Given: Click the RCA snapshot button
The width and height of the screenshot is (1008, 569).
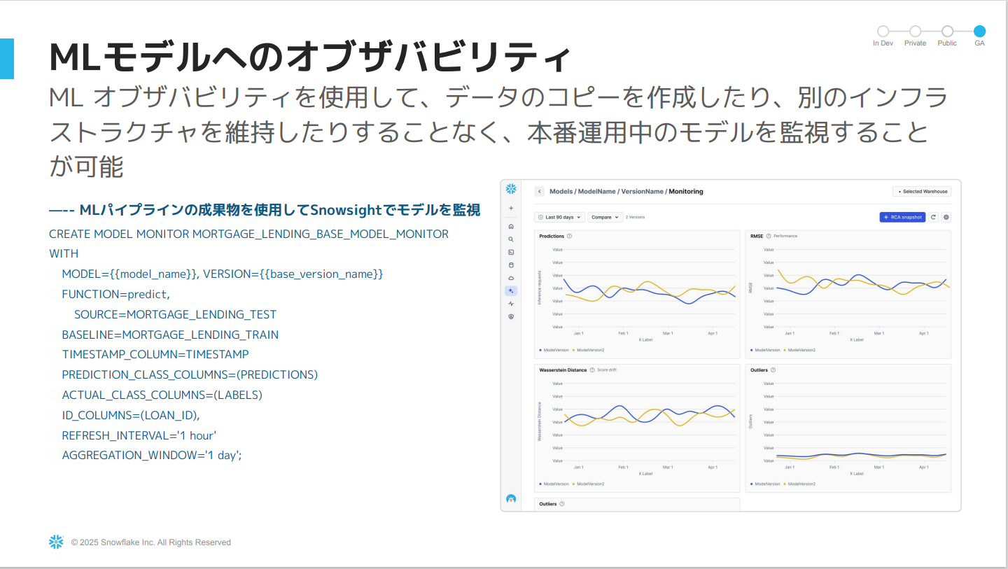Looking at the screenshot, I should tap(902, 218).
